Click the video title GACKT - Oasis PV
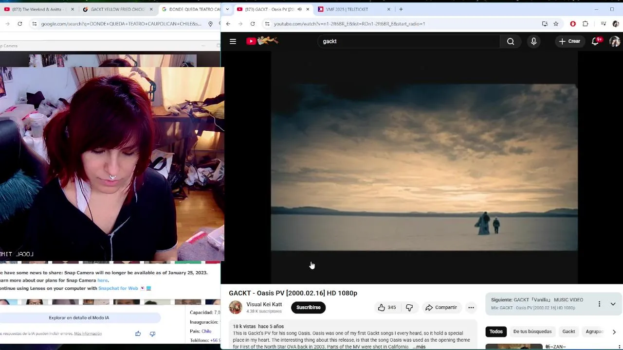The width and height of the screenshot is (623, 350). click(x=293, y=293)
